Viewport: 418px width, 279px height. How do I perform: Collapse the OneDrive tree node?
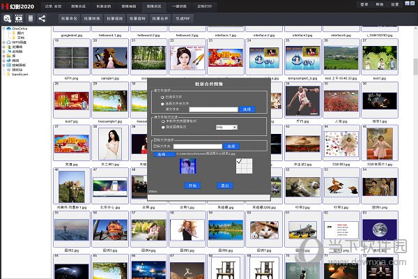click(3, 29)
